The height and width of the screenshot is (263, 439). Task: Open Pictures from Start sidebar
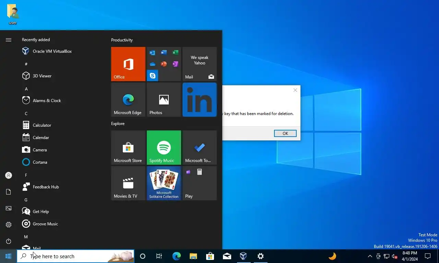tap(9, 208)
